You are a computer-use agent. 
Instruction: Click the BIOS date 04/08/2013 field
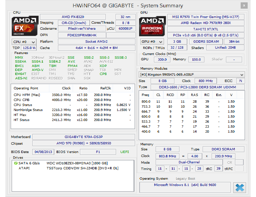click(43, 152)
